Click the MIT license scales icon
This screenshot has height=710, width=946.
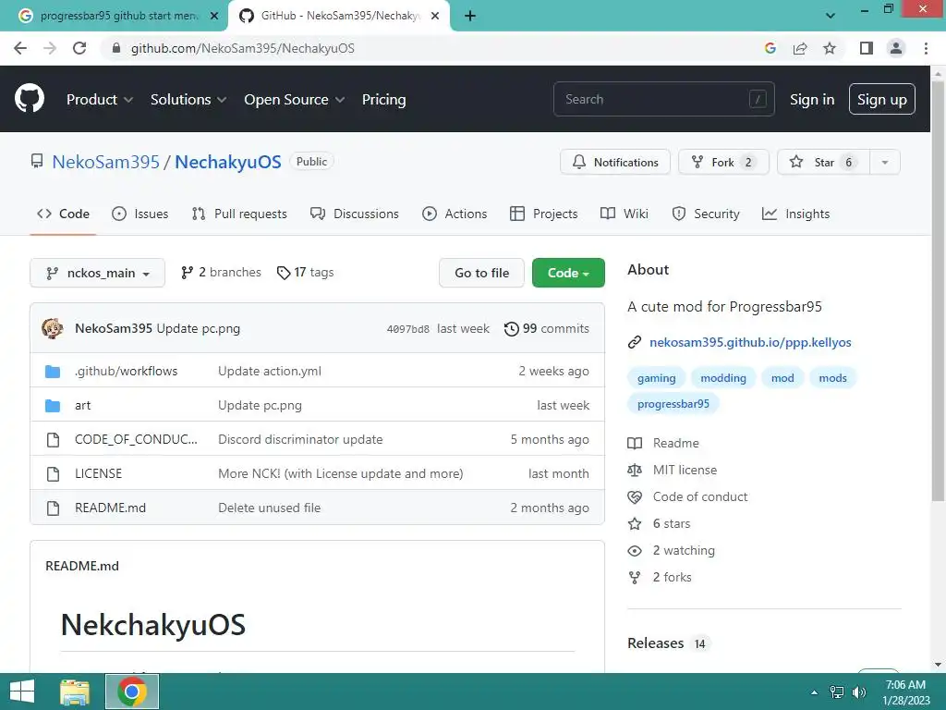pos(635,470)
